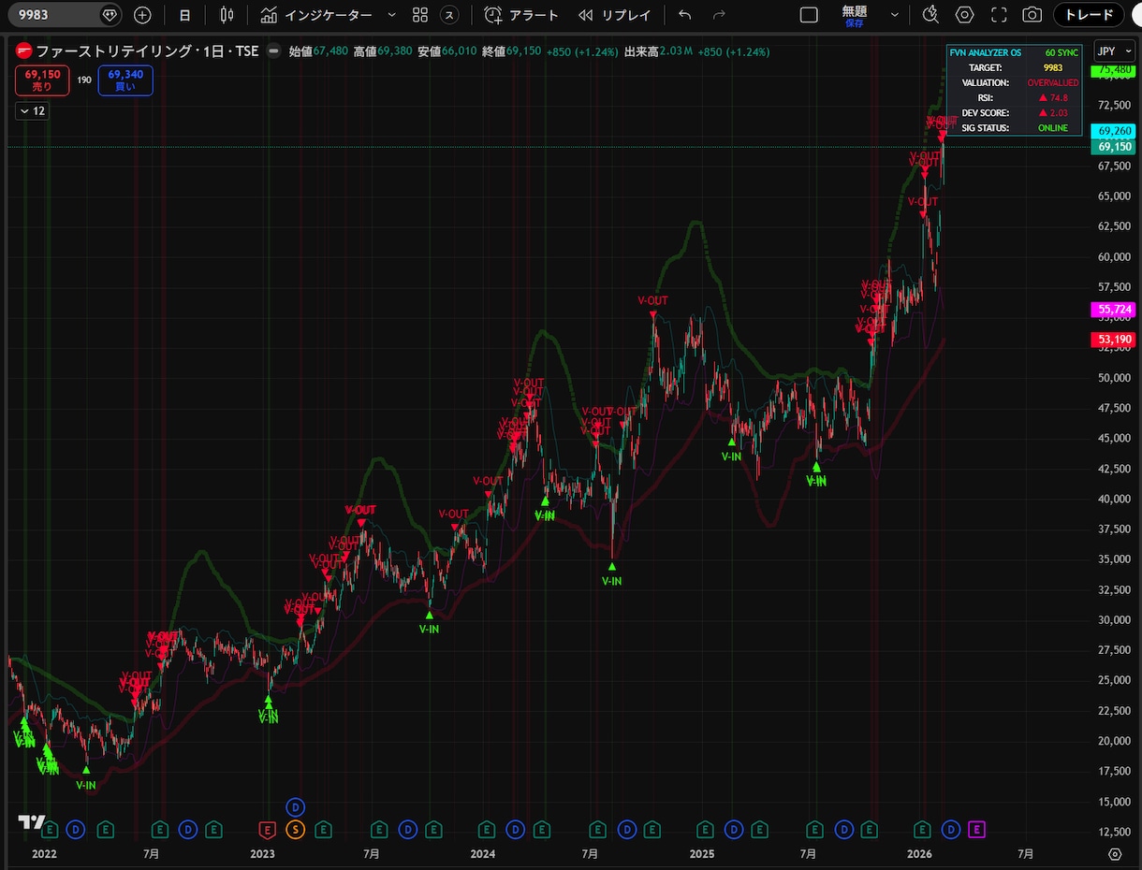
Task: Open the アラート alert dialog
Action: point(521,15)
